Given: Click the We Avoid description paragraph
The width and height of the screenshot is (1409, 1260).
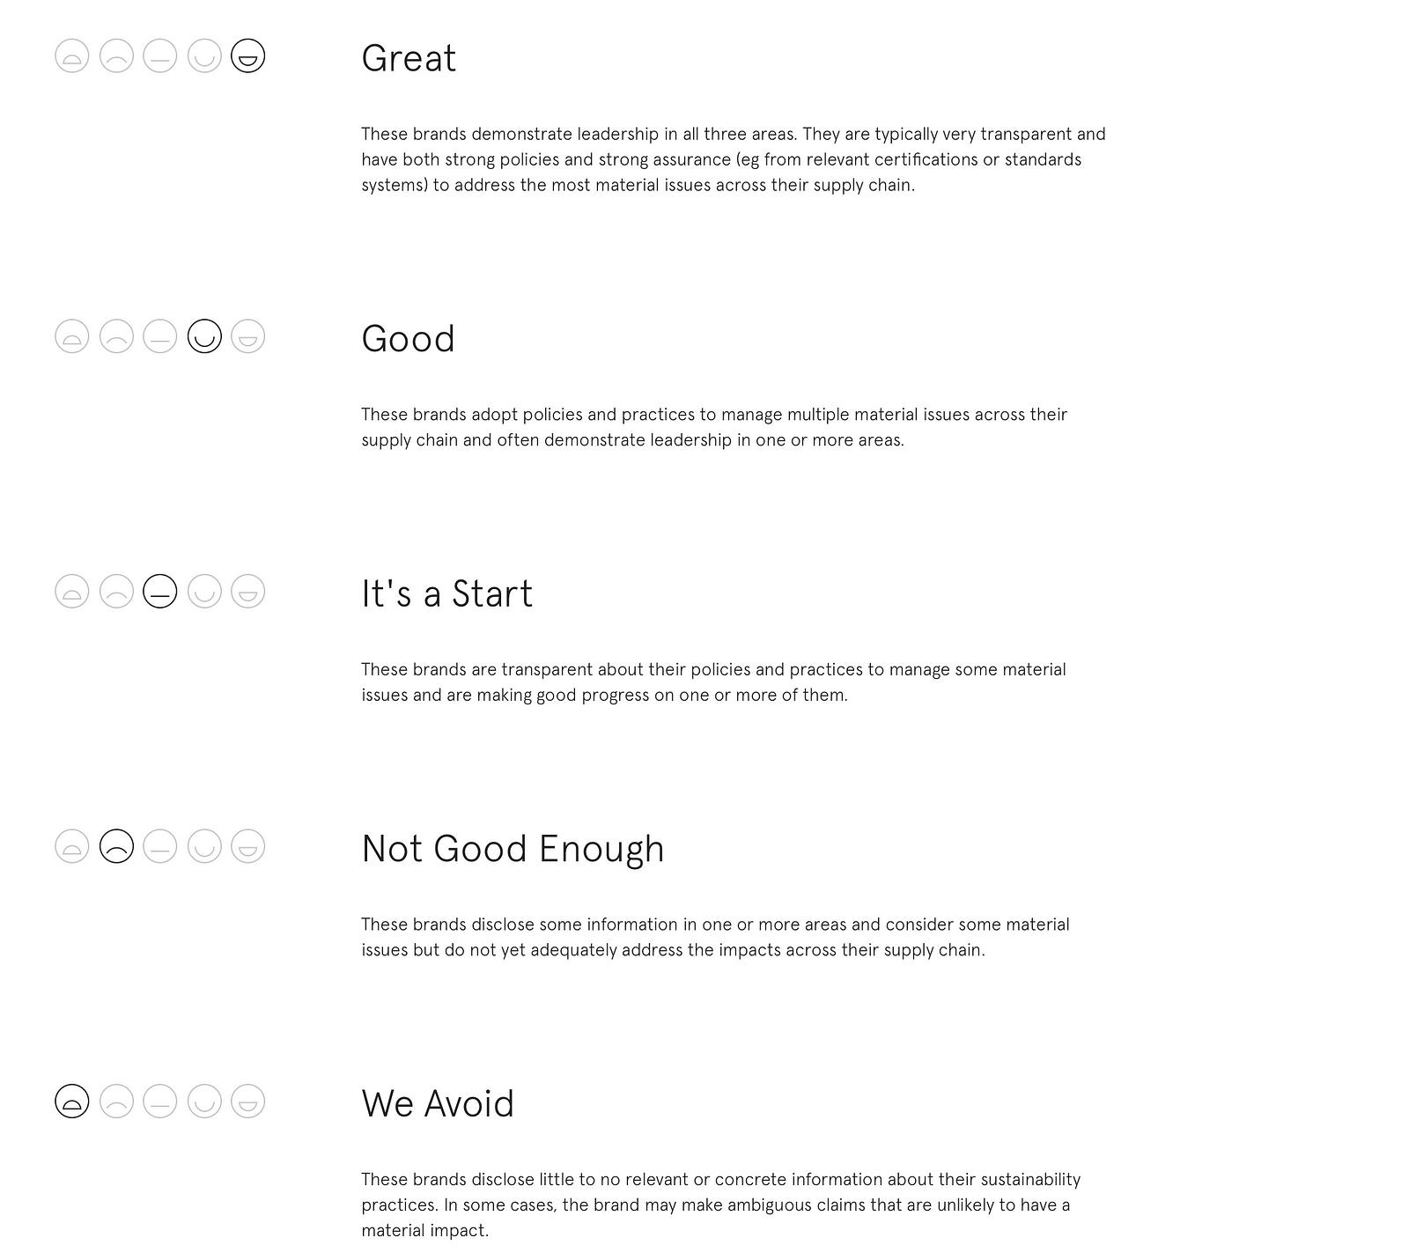Looking at the screenshot, I should [721, 1205].
